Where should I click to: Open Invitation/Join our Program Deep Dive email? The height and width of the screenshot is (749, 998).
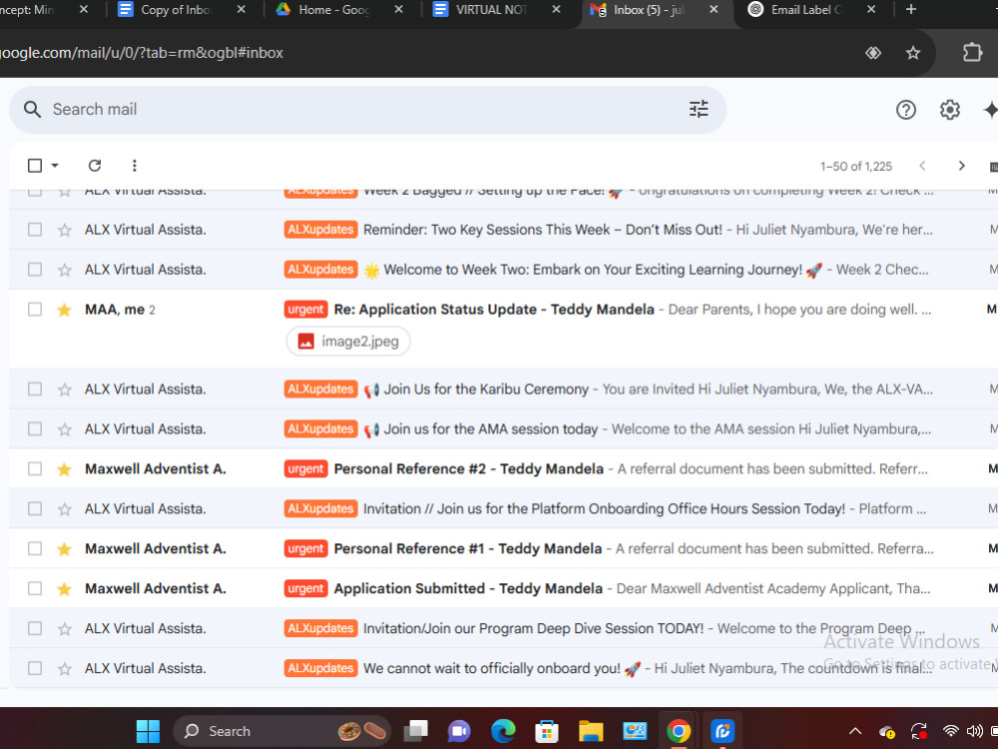(503, 628)
